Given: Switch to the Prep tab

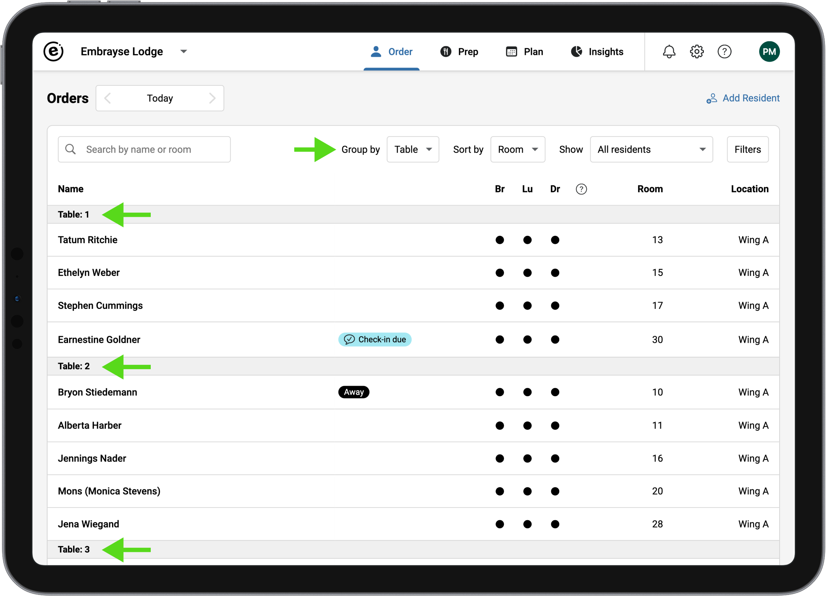Looking at the screenshot, I should pyautogui.click(x=459, y=52).
